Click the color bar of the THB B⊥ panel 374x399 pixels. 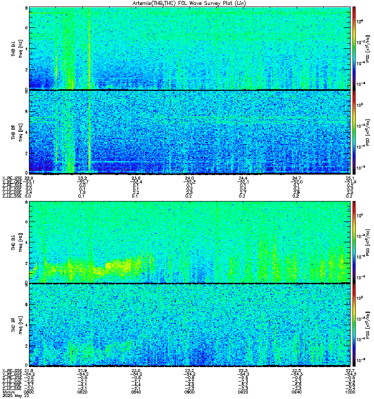[x=354, y=48]
